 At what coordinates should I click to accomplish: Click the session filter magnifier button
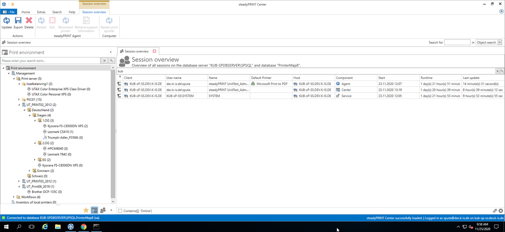pyautogui.click(x=502, y=71)
